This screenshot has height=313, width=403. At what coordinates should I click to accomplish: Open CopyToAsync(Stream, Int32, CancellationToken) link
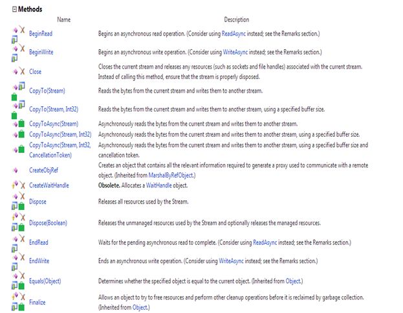[x=60, y=150]
